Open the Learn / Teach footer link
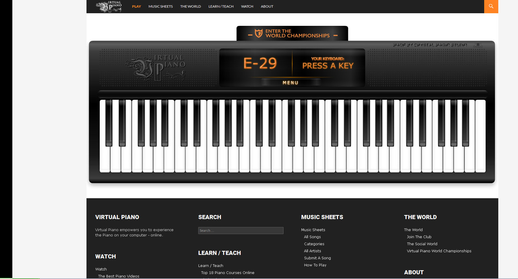 click(210, 266)
